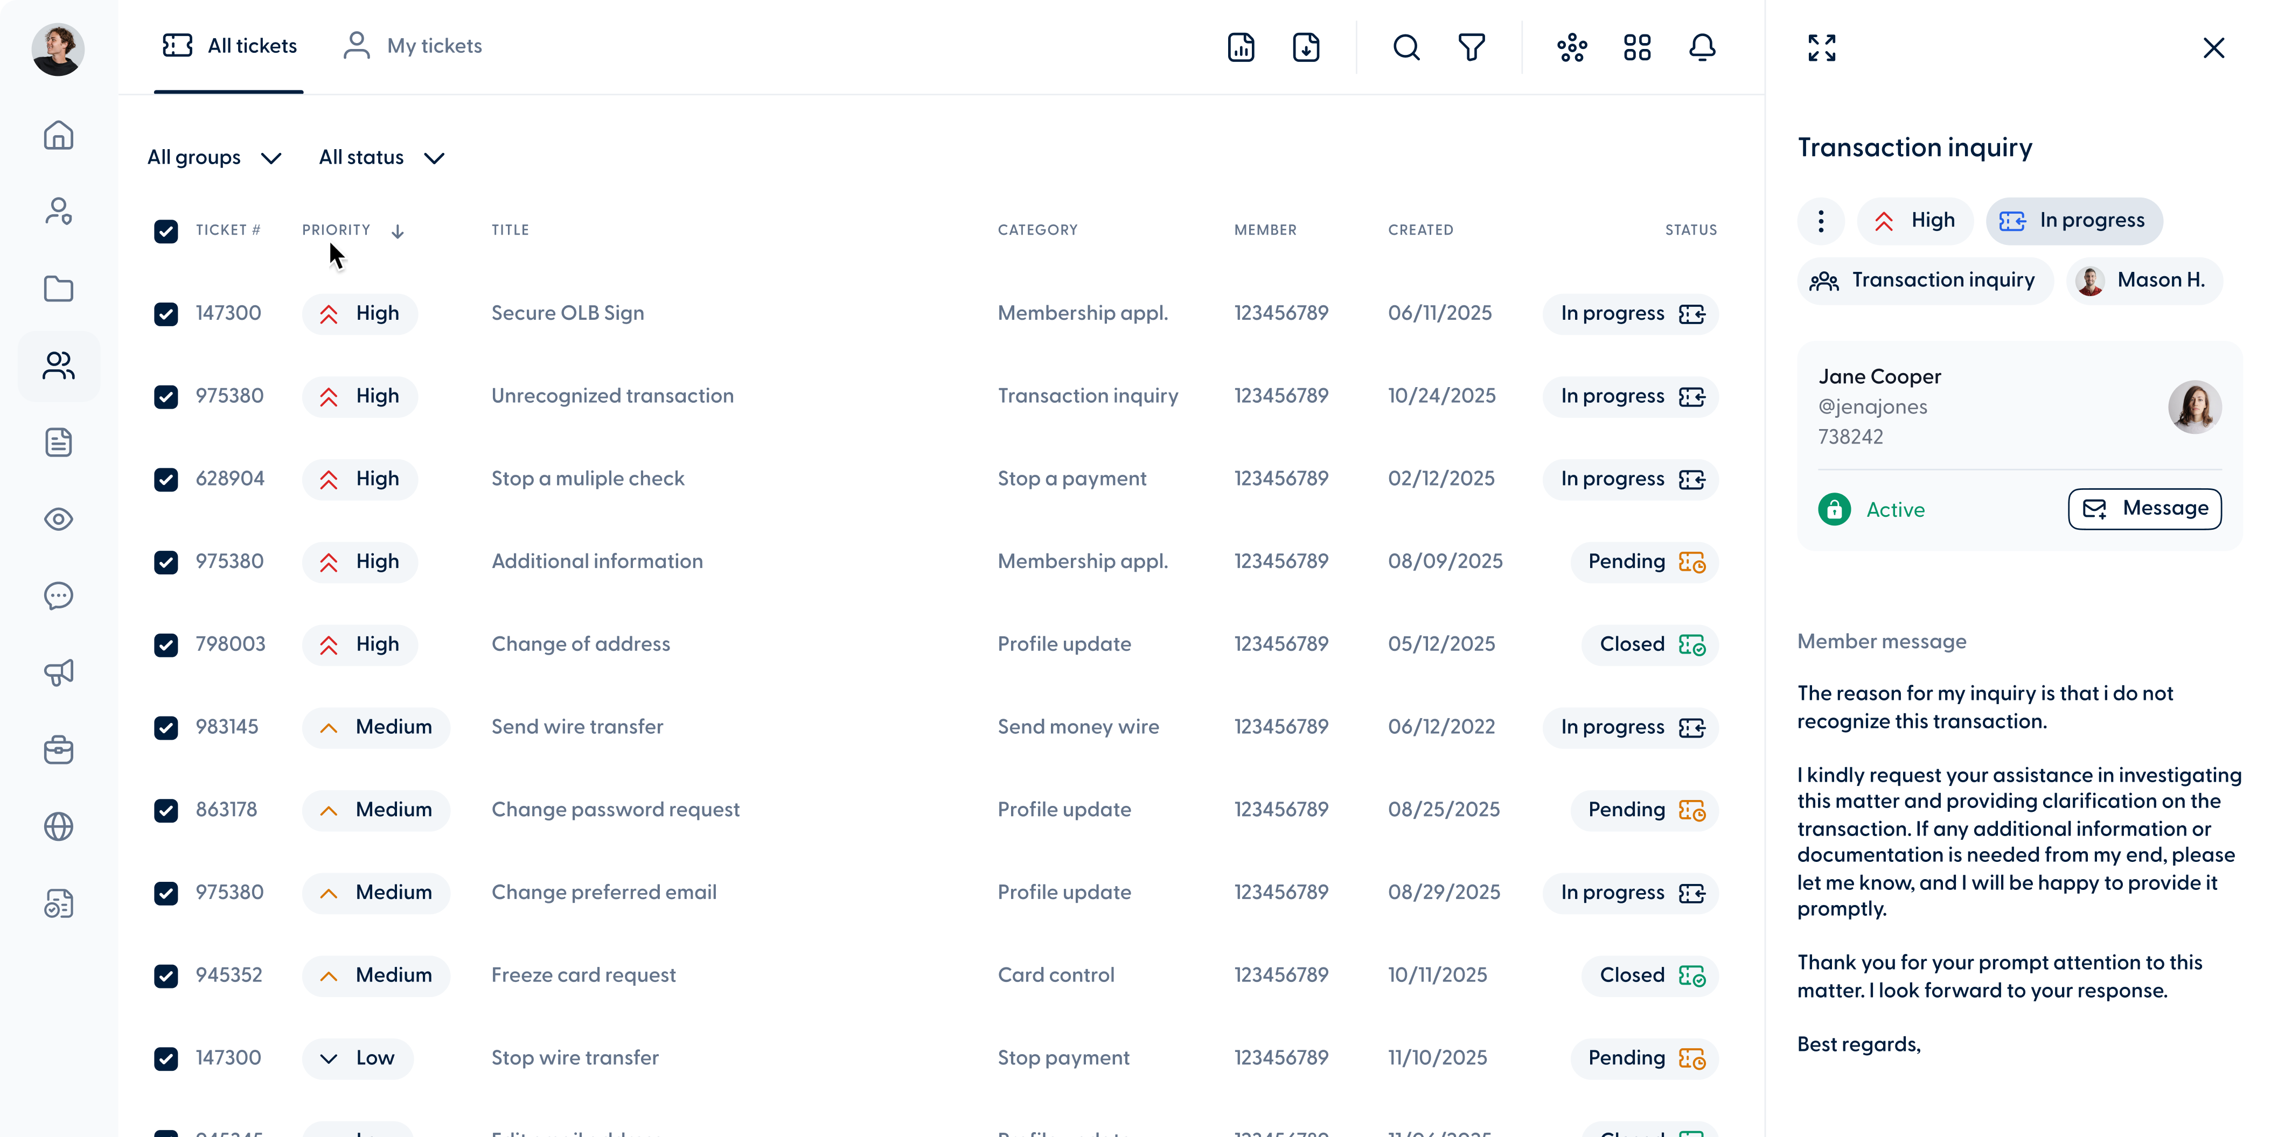Screen dimensions: 2271x1137
Task: Open the chat bubble sidebar icon
Action: pyautogui.click(x=58, y=596)
